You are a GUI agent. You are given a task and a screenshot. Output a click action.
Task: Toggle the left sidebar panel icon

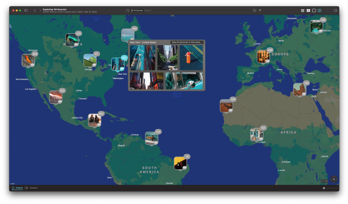point(26,10)
